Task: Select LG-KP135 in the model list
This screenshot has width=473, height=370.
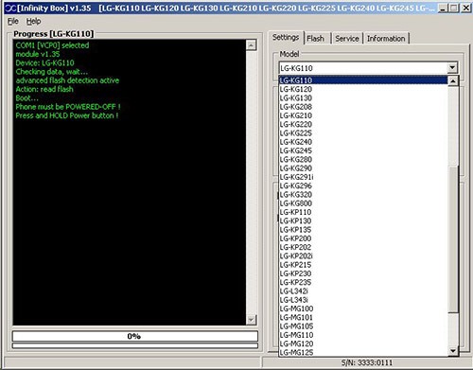Action: tap(363, 230)
